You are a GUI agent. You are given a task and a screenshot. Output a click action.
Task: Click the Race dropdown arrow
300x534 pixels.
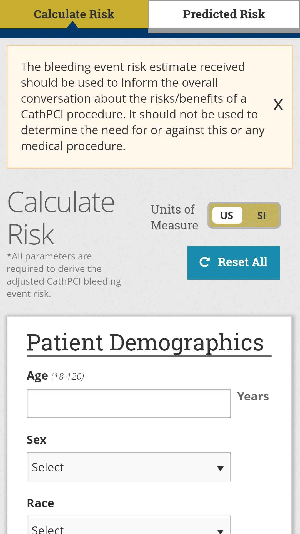point(220,531)
